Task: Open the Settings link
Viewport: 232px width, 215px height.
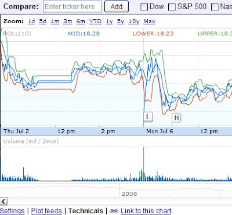Action: coord(12,211)
